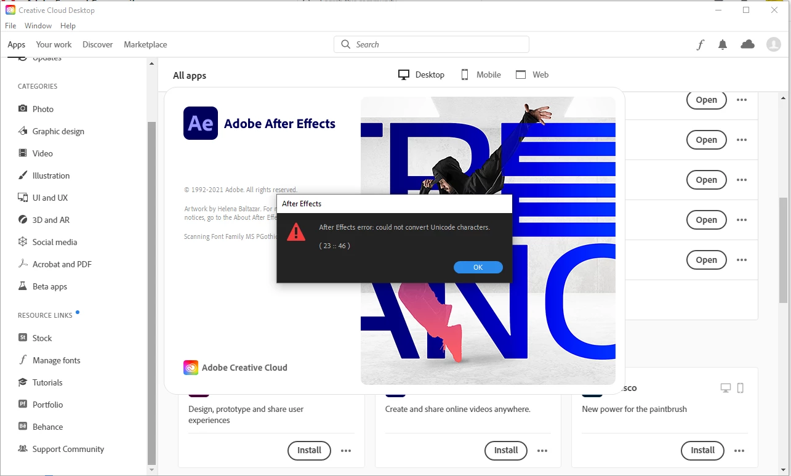This screenshot has height=476, width=791.
Task: Open the Window menu
Action: point(38,26)
